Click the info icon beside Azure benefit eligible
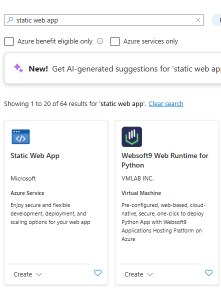 click(100, 41)
